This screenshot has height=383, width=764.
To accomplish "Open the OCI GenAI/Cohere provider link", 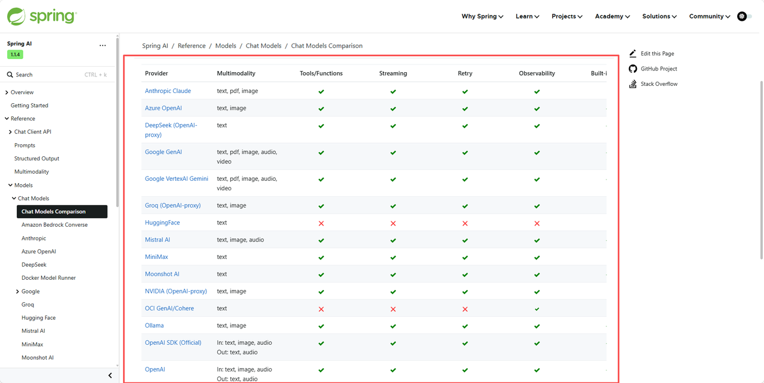I will coord(170,308).
